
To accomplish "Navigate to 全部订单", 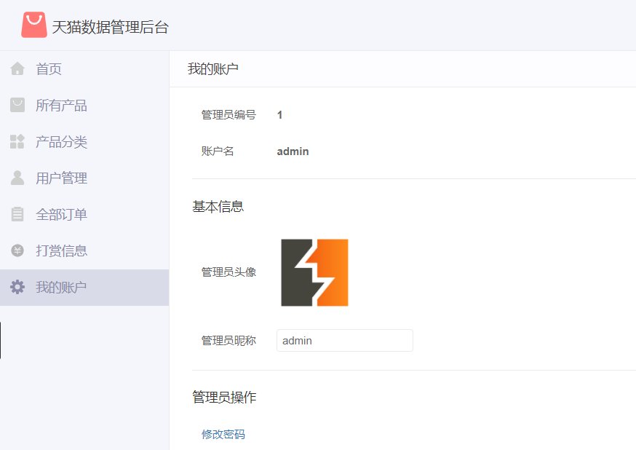I will [x=84, y=214].
